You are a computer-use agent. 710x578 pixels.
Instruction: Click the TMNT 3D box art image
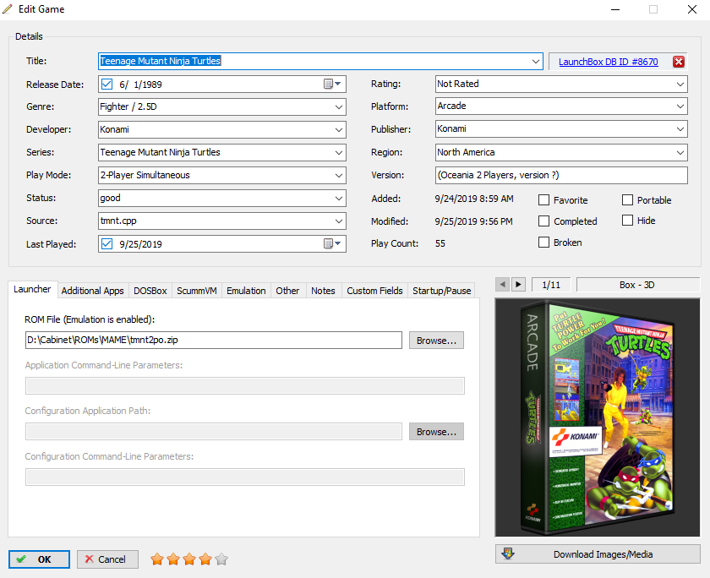(x=598, y=417)
